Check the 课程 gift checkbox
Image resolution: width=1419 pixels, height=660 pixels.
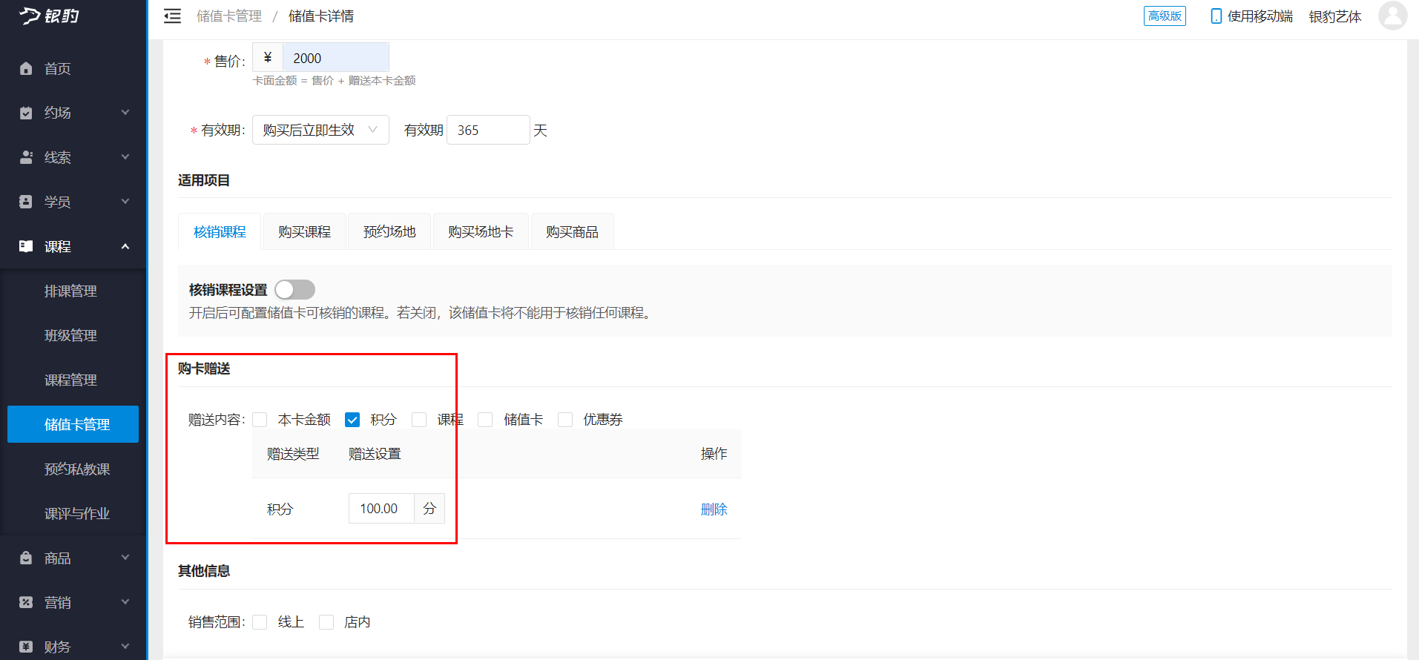click(419, 420)
